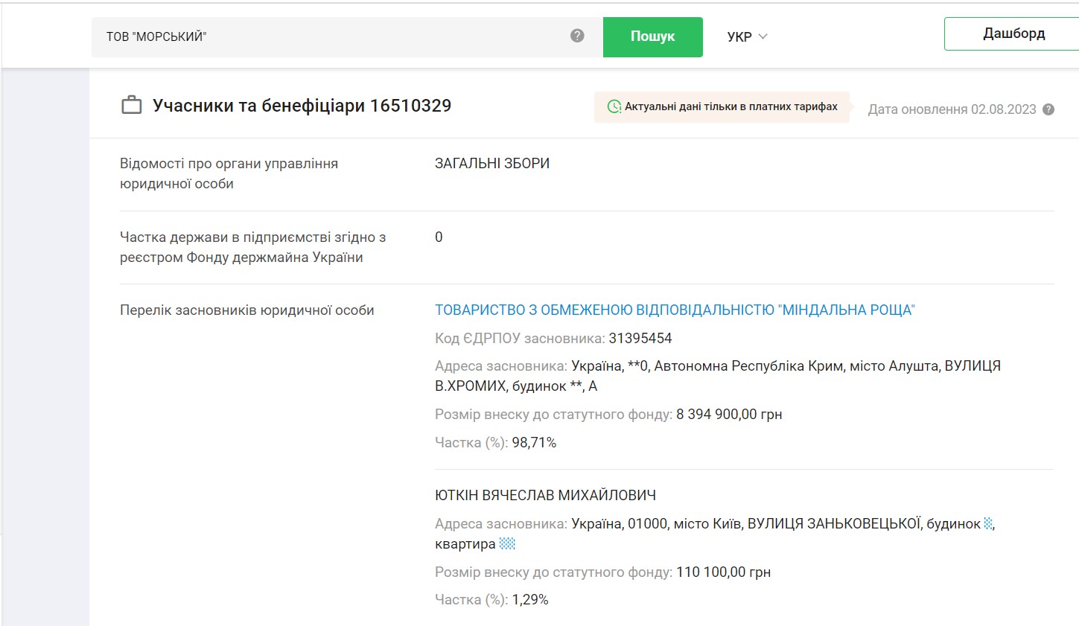Click the contribution amount 8 394 900,00 грн
The height and width of the screenshot is (626, 1079).
(728, 415)
